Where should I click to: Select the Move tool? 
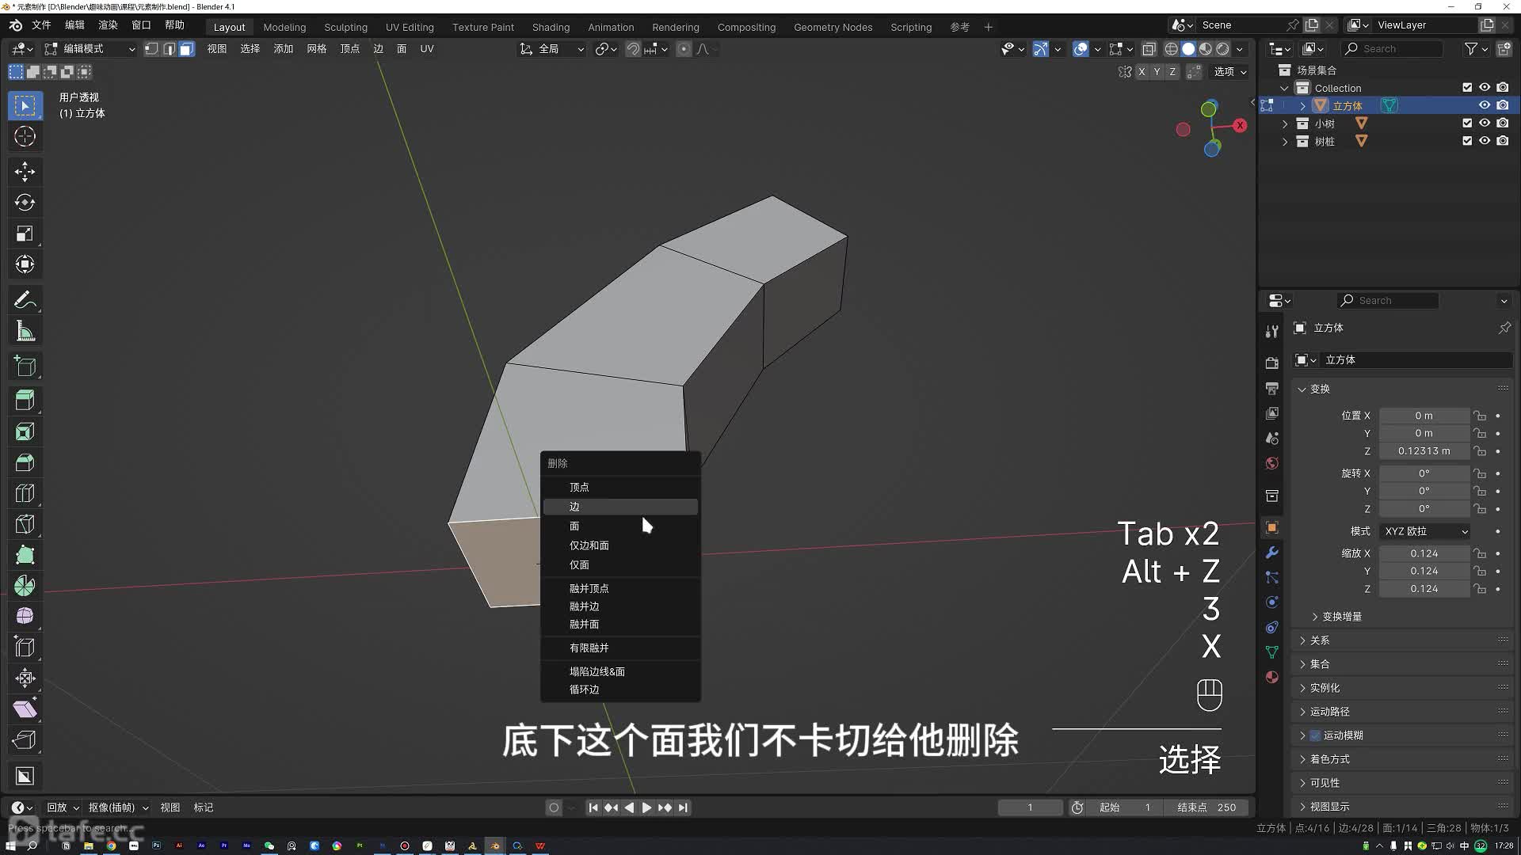pos(25,171)
